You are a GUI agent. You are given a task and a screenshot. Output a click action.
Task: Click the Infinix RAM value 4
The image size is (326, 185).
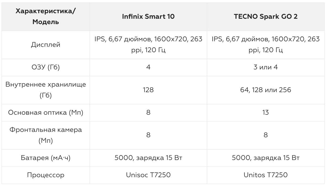click(x=148, y=67)
